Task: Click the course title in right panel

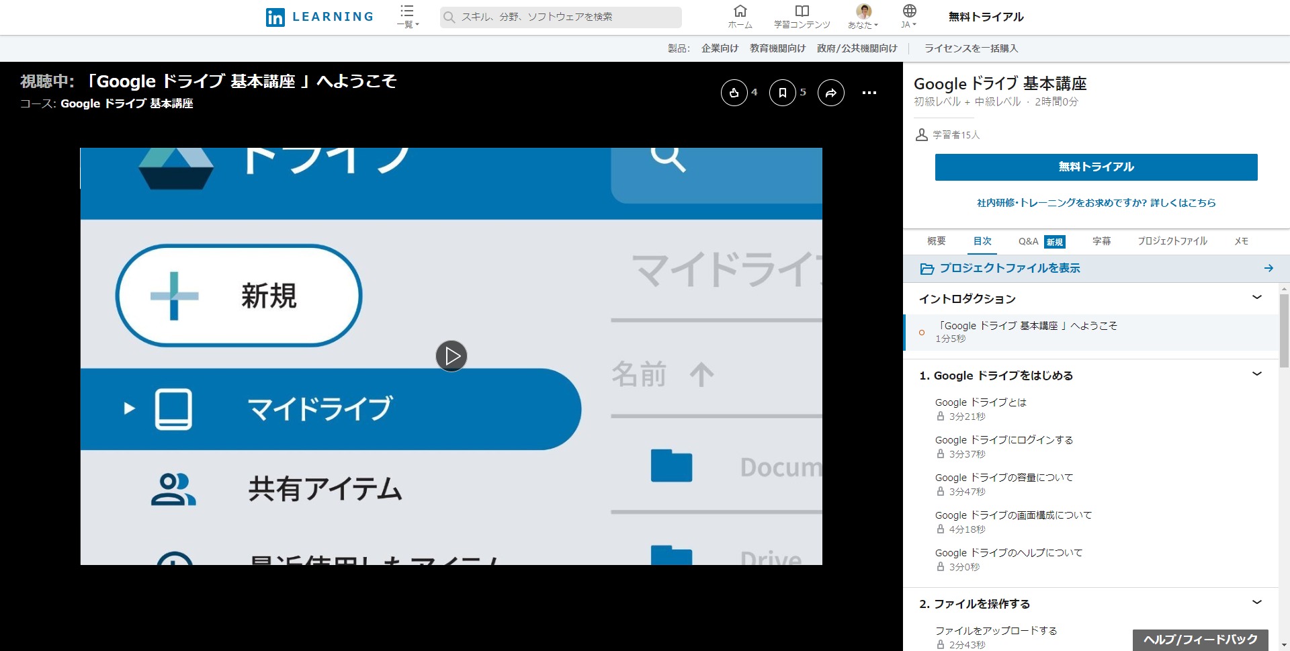Action: [1000, 83]
